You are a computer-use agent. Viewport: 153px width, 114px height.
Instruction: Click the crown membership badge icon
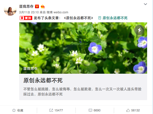point(43,6)
